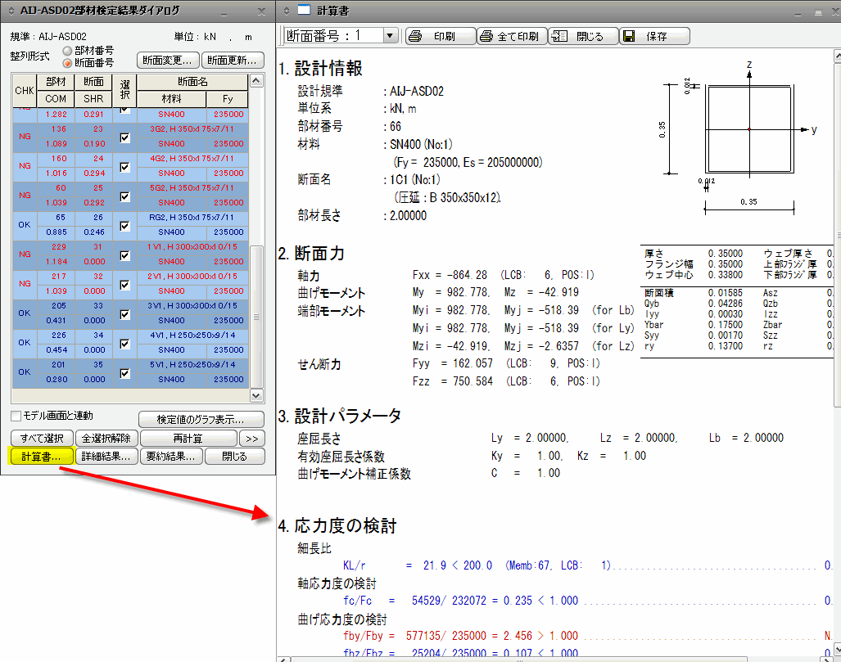Click section number 32 cell
Image resolution: width=841 pixels, height=662 pixels.
[94, 277]
